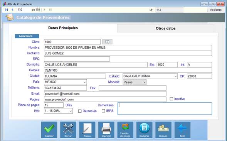Go to first record navigation arrow
The width and height of the screenshot is (227, 141).
[x=7, y=10]
